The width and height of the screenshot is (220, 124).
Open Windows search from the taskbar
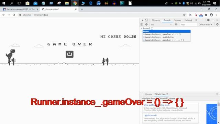pos(12,3)
